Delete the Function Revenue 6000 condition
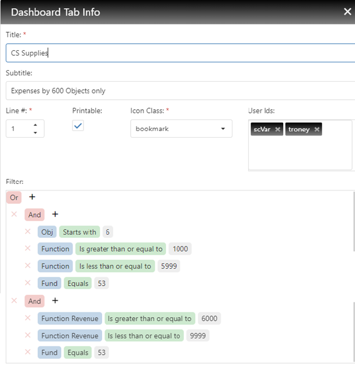This screenshot has height=365, width=355. 27,318
